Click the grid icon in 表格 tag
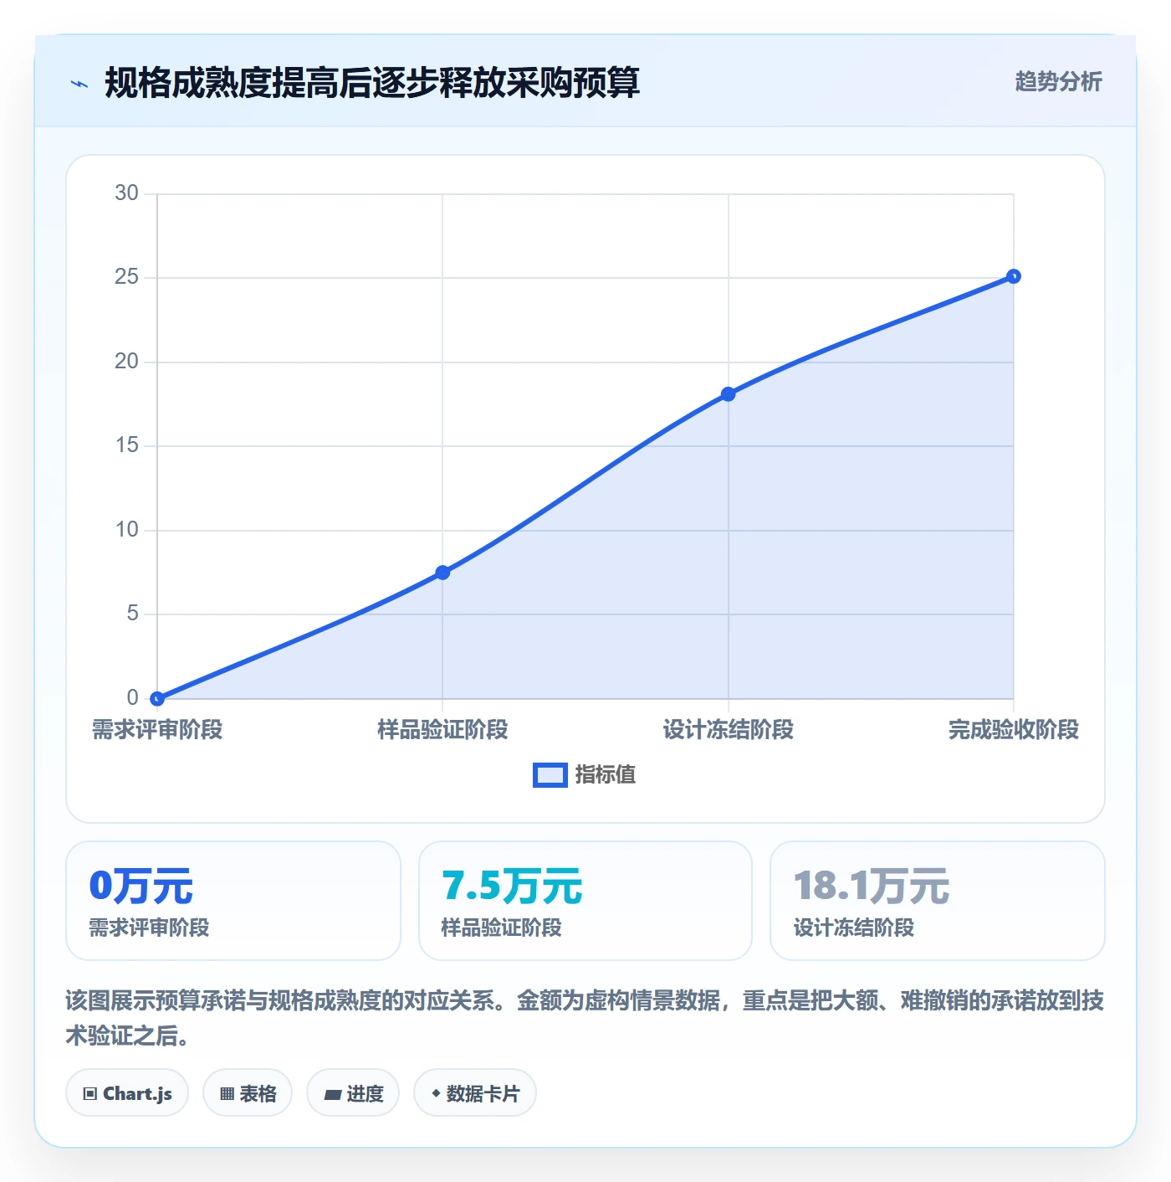 tap(227, 1094)
